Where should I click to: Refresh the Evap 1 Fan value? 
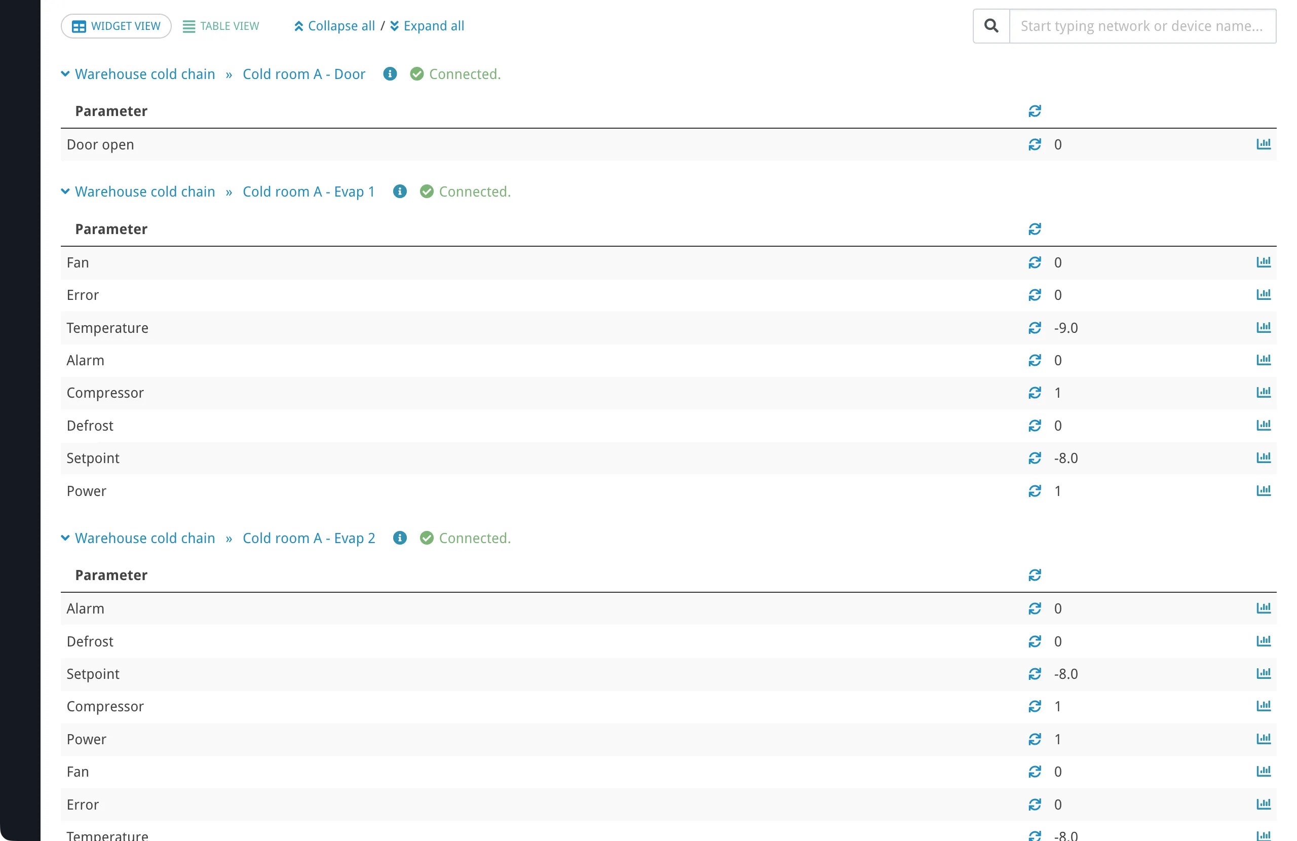pyautogui.click(x=1035, y=263)
